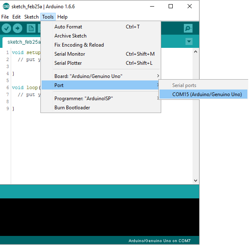Select the Port menu item
Viewport: 249px width, 245px height.
101,85
